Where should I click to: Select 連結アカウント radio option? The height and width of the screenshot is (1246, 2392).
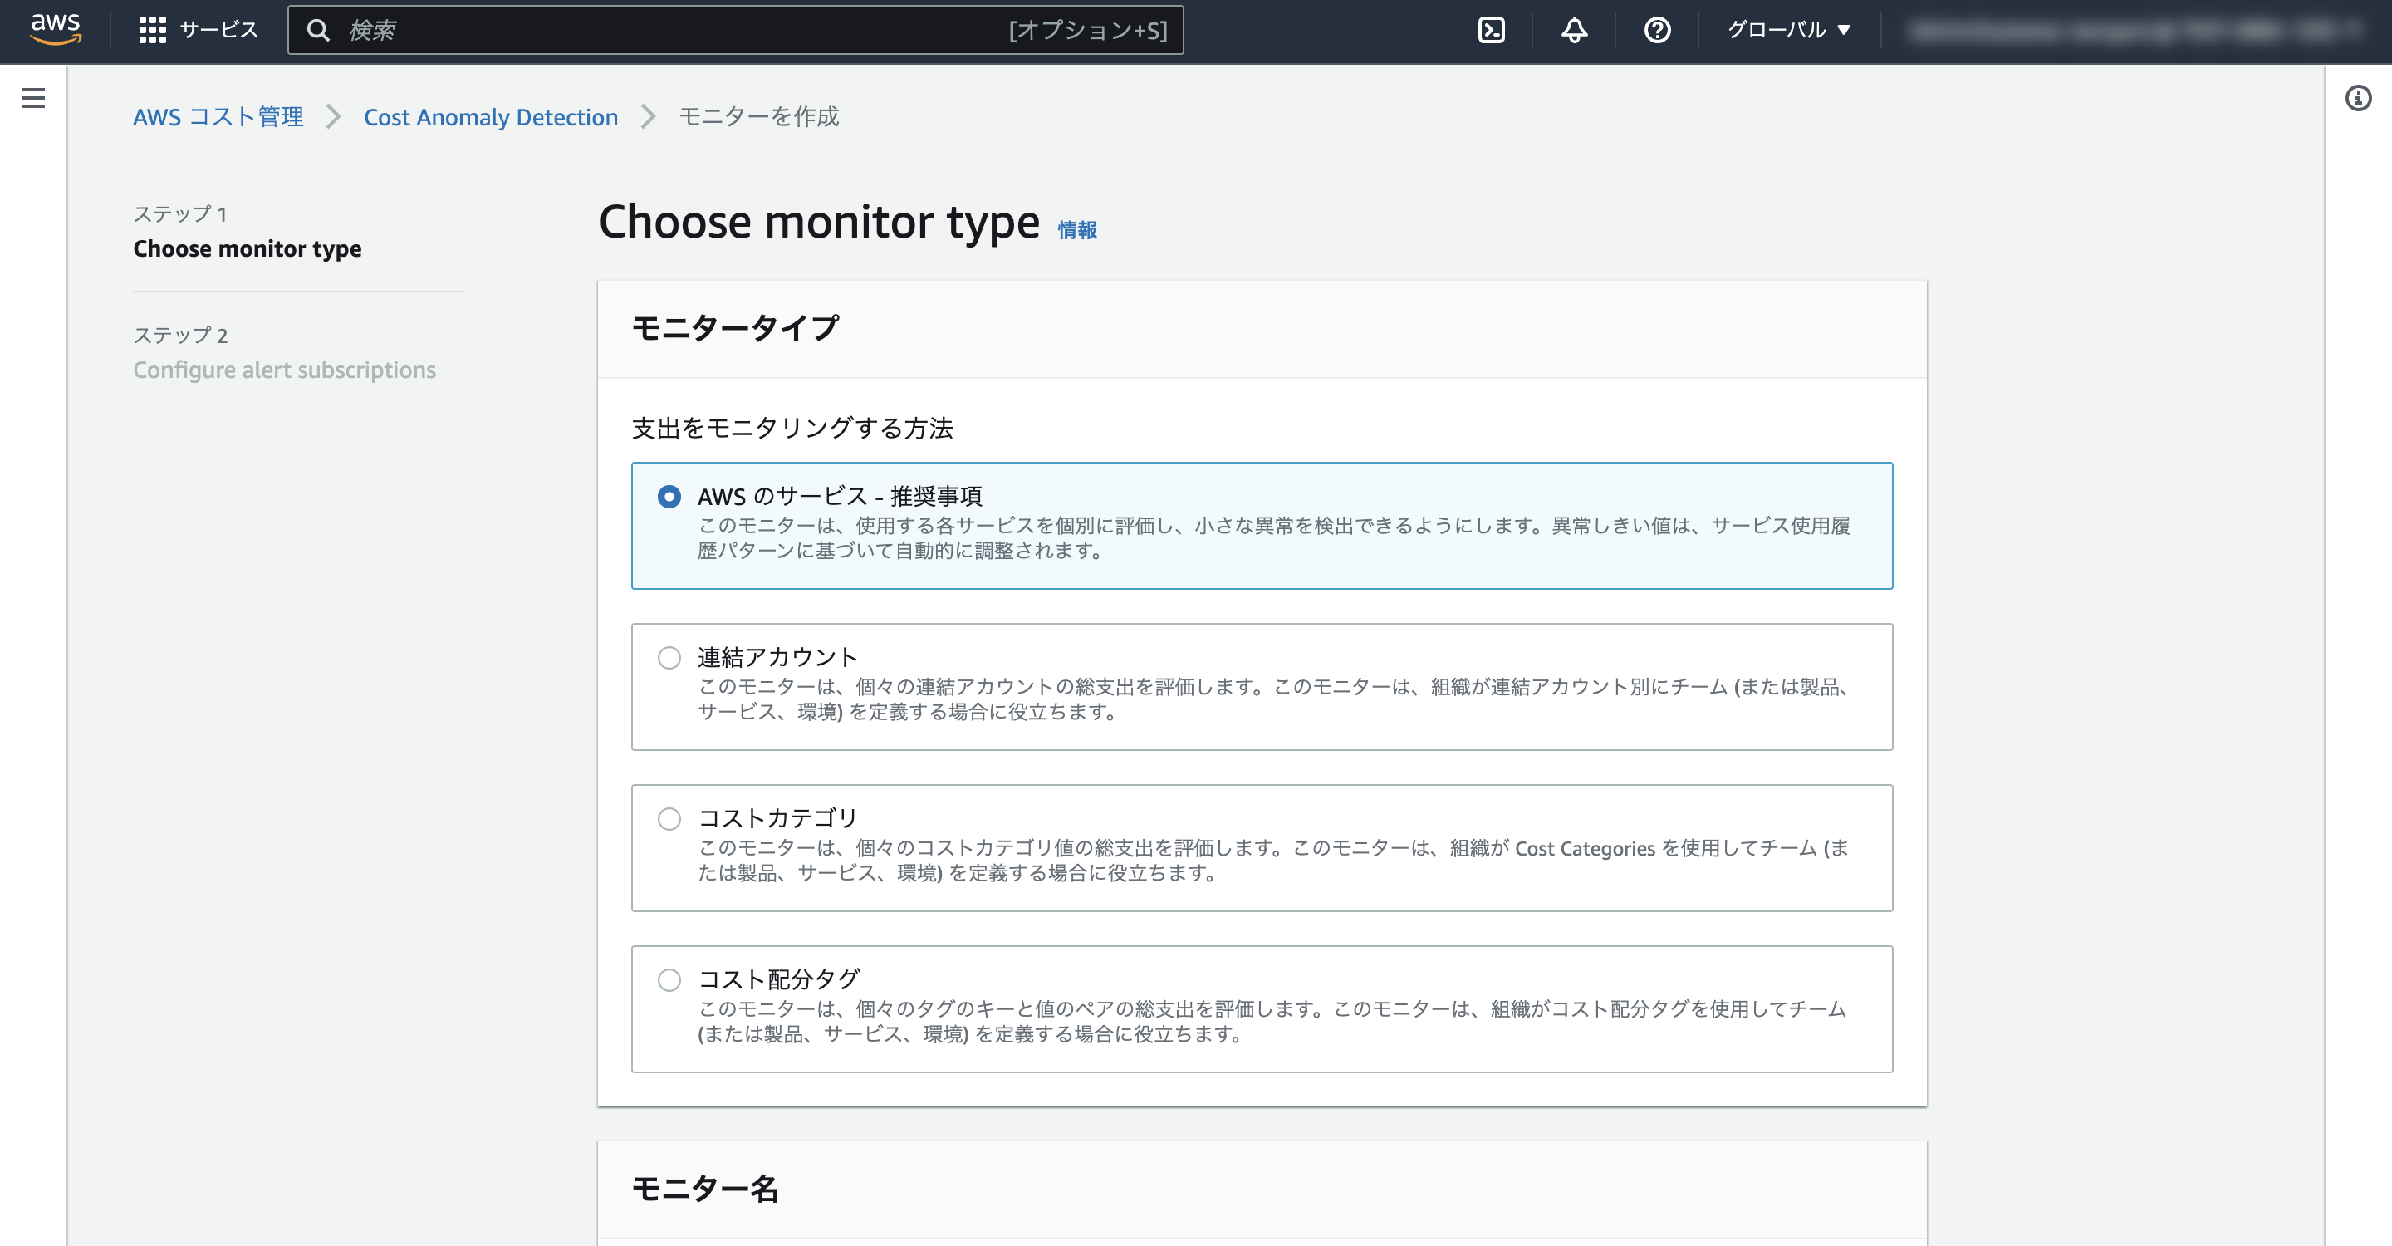669,657
